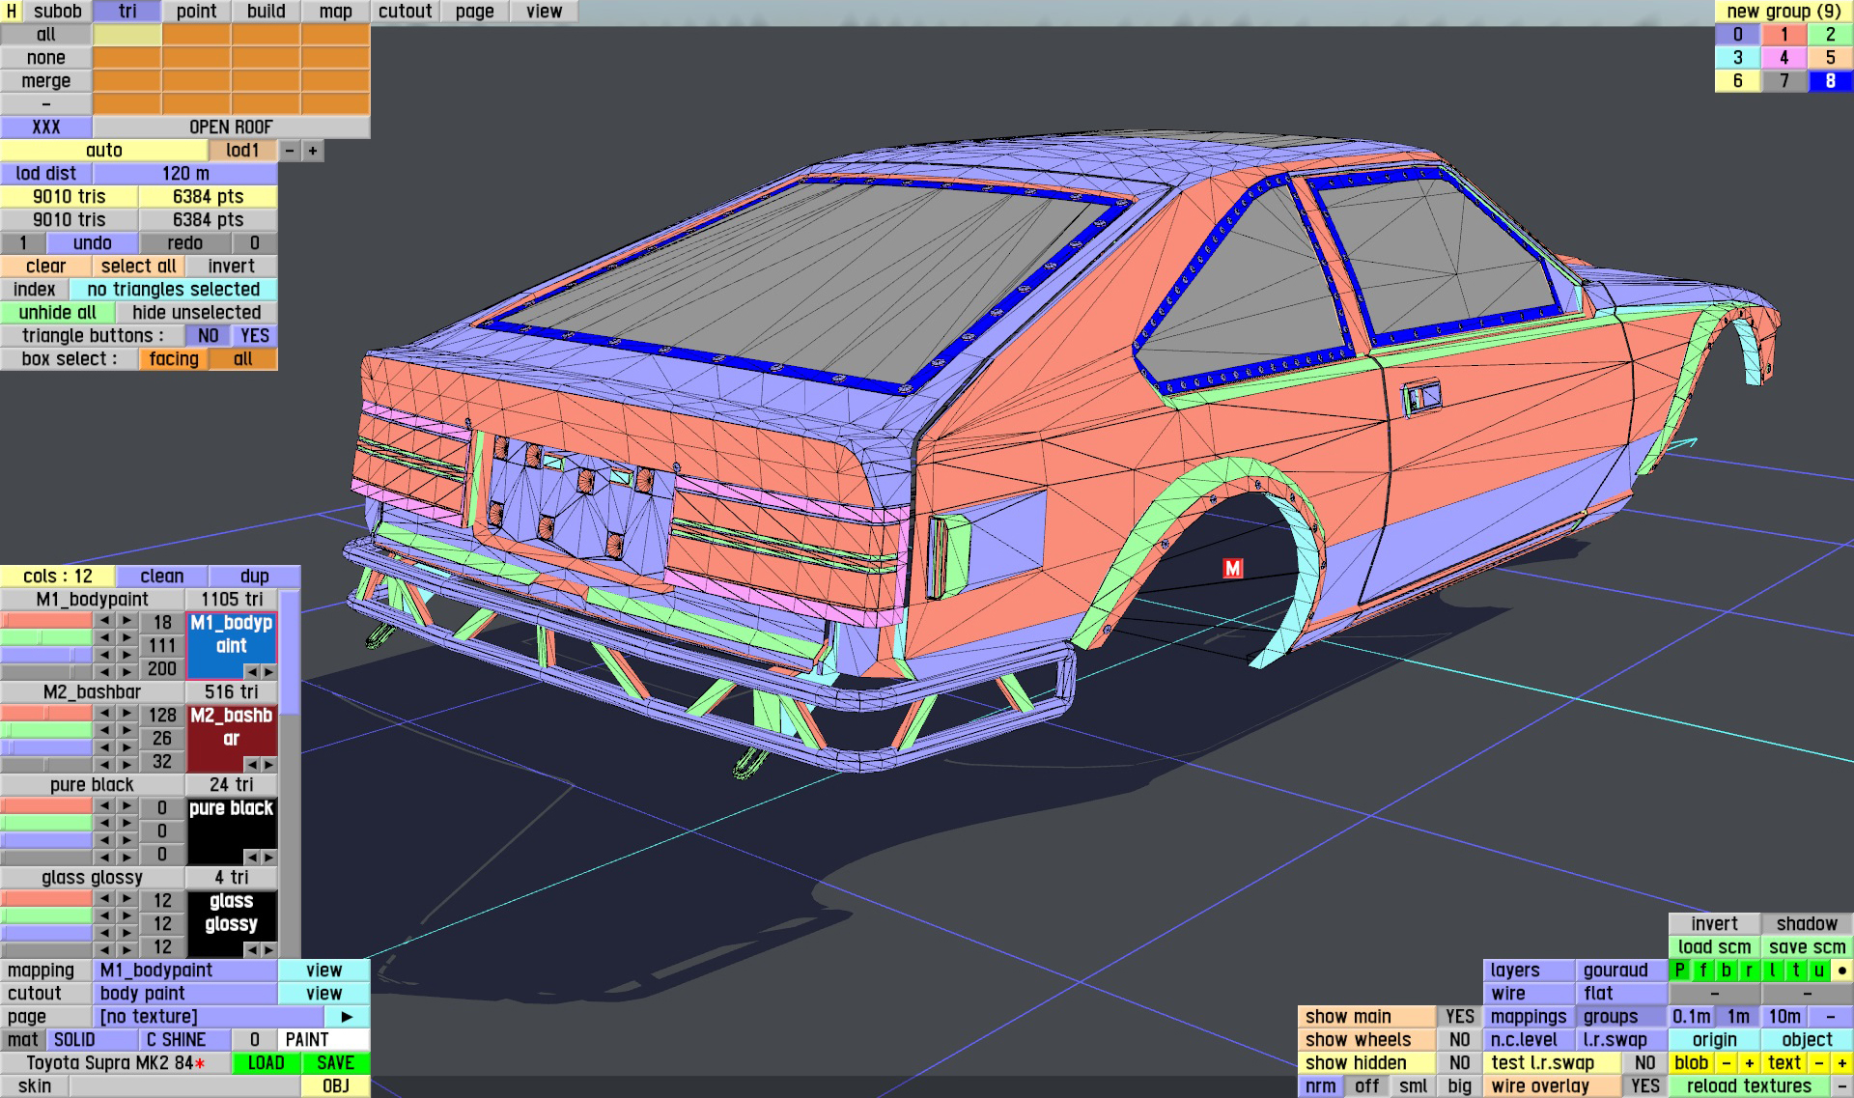
Task: Open page texture arrow next to [no texture]
Action: tap(347, 1017)
